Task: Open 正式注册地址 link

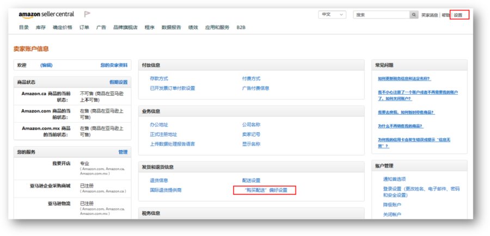Action: 163,134
